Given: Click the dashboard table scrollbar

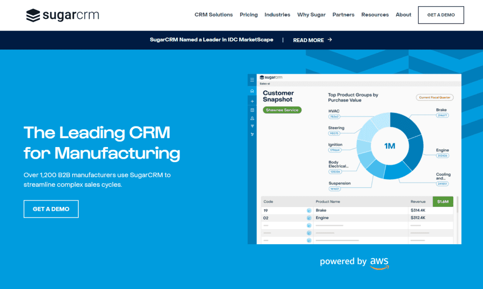Looking at the screenshot, I should point(458,205).
